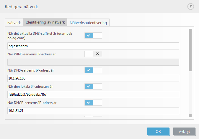This screenshot has height=139, width=199.
Task: Click the vertical scrollbar thumb
Action: click(x=190, y=50)
